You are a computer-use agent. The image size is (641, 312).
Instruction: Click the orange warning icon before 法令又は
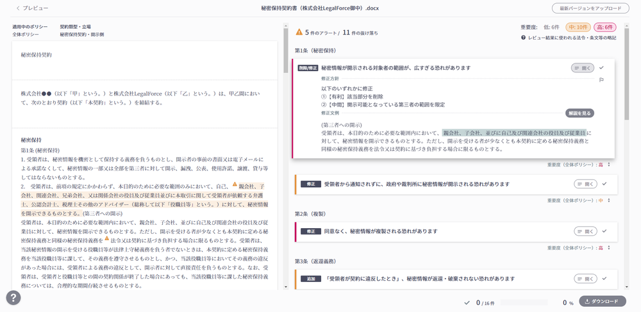(107, 238)
